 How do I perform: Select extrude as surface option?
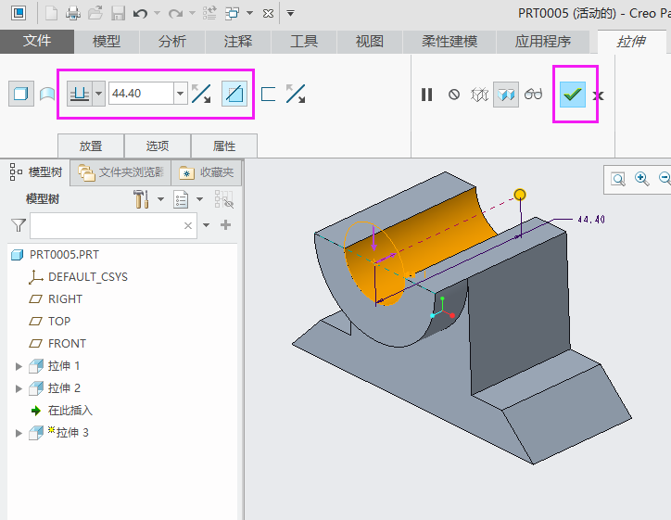(46, 94)
